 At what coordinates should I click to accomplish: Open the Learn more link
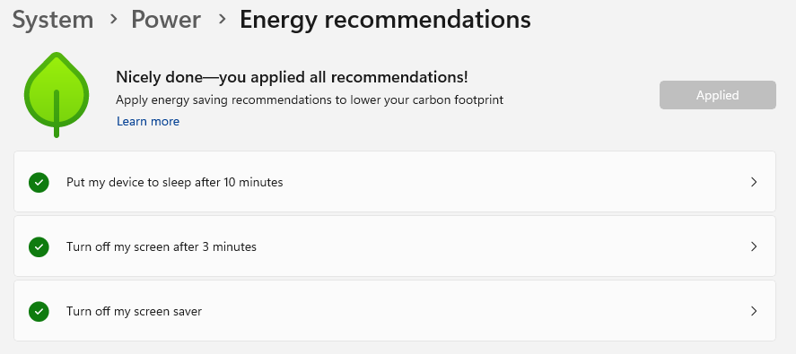[148, 121]
